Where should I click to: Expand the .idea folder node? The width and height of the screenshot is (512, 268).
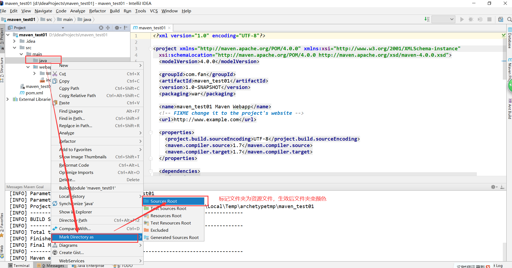[15, 41]
